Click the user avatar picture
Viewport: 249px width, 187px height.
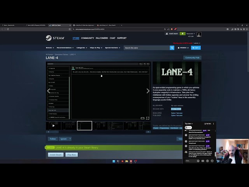[x=199, y=34]
